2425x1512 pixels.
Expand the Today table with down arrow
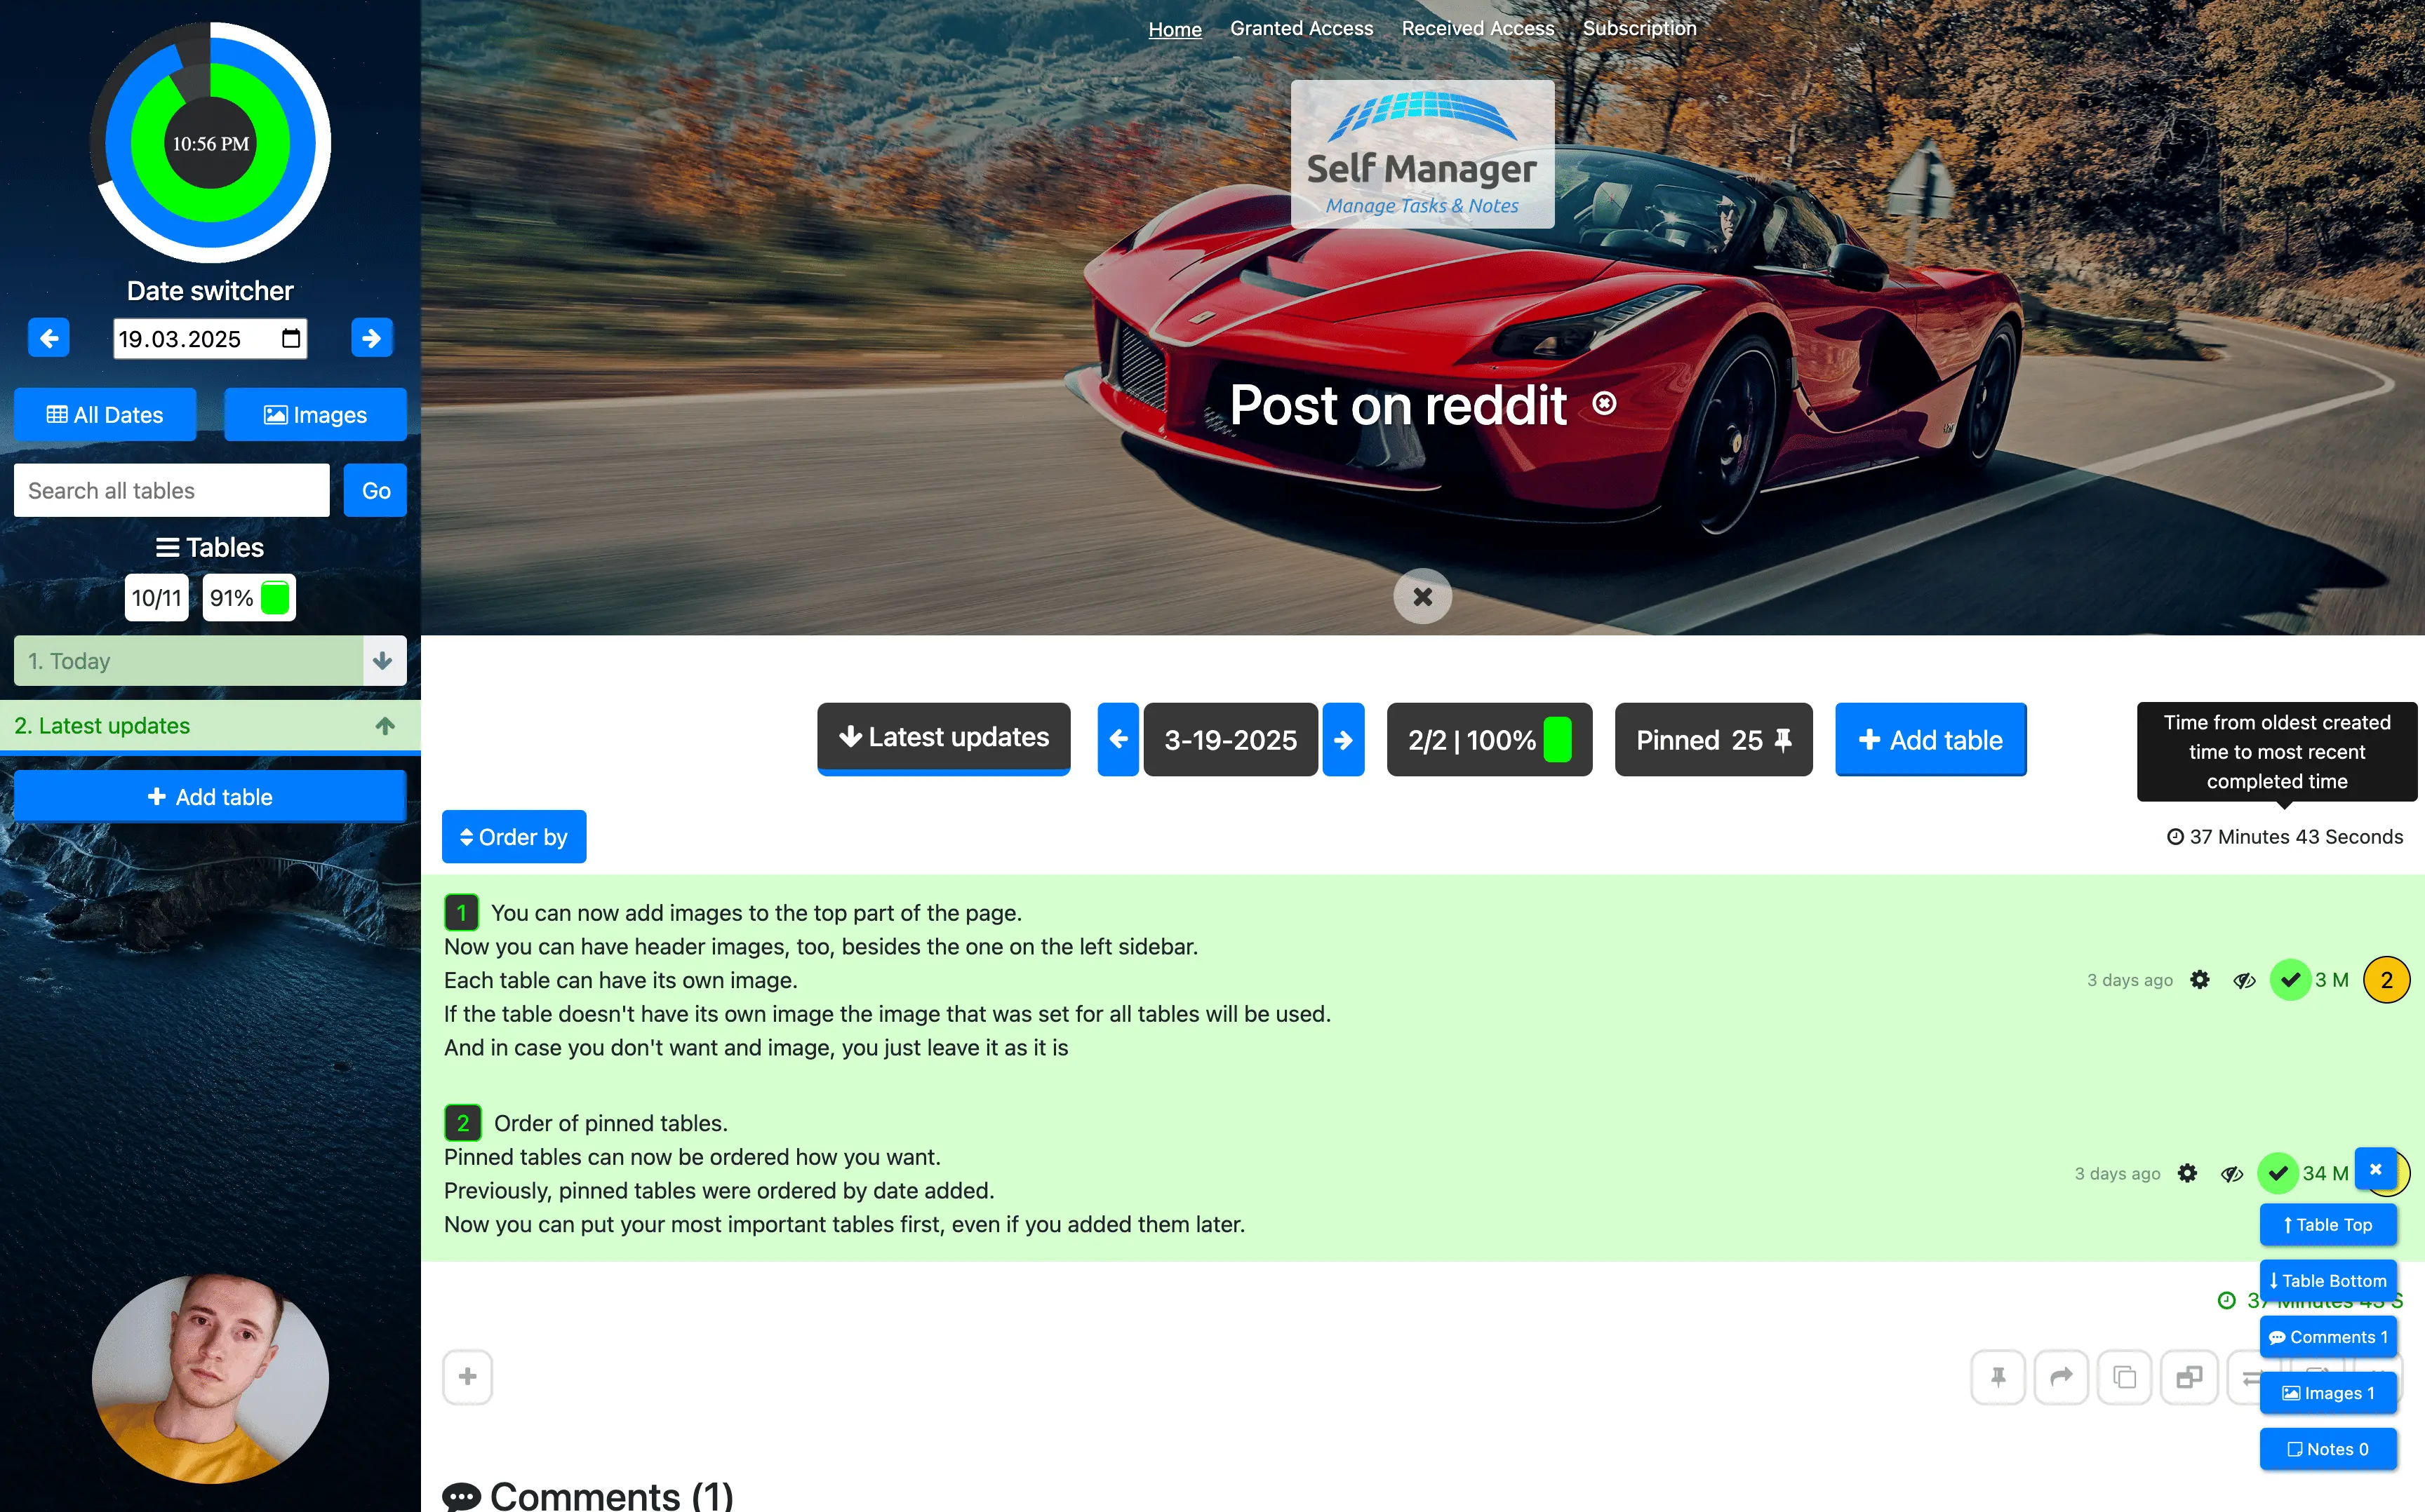pos(383,661)
